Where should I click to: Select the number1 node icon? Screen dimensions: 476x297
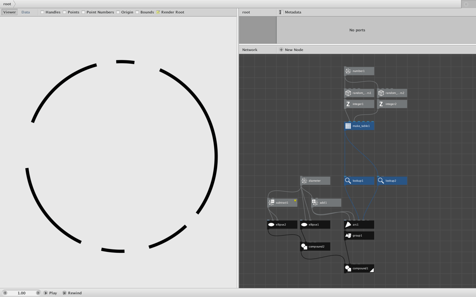coord(348,71)
